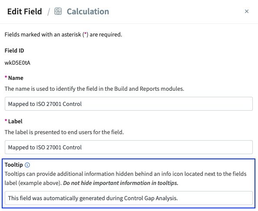Image resolution: width=258 pixels, height=211 pixels.
Task: Click the Calculation field type grid icon
Action: click(58, 11)
